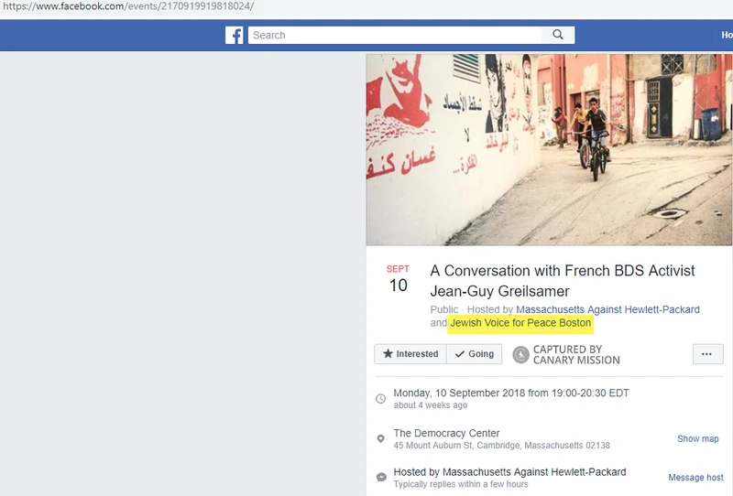Toggle Going for this event
Screen dimensions: 733x496
(474, 354)
